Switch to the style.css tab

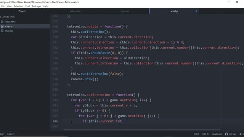[125, 11]
